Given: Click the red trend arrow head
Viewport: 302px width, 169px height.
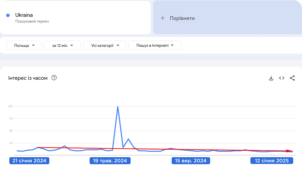Looking at the screenshot, I should coord(292,151).
